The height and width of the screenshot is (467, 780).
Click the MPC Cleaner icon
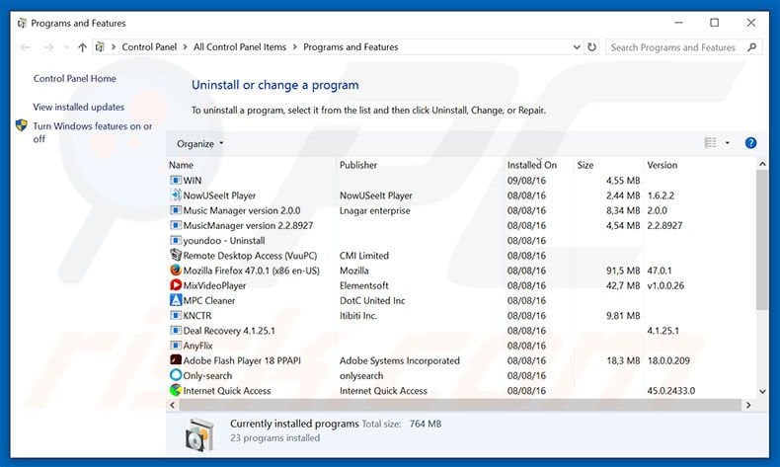coord(176,300)
